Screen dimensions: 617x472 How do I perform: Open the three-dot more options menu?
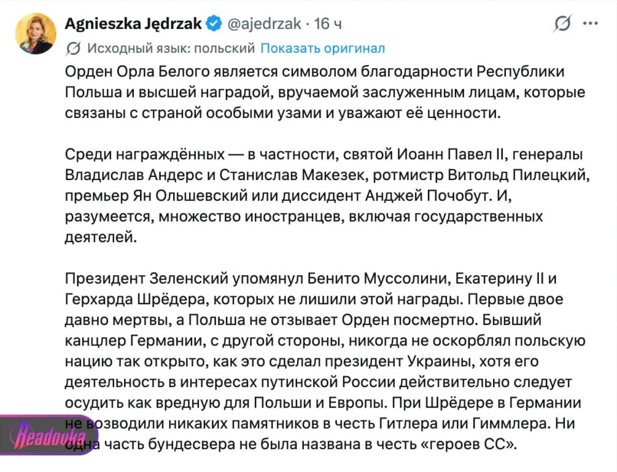(x=590, y=23)
